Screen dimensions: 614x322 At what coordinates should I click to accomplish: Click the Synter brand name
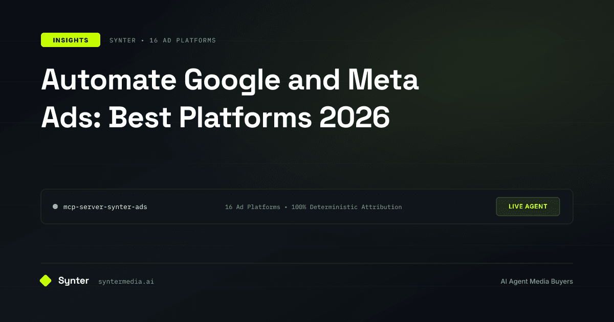(x=74, y=281)
